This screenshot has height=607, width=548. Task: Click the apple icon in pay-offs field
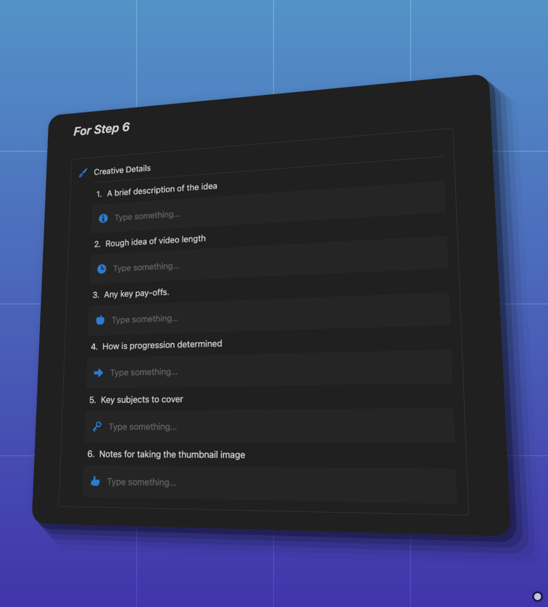pyautogui.click(x=100, y=320)
